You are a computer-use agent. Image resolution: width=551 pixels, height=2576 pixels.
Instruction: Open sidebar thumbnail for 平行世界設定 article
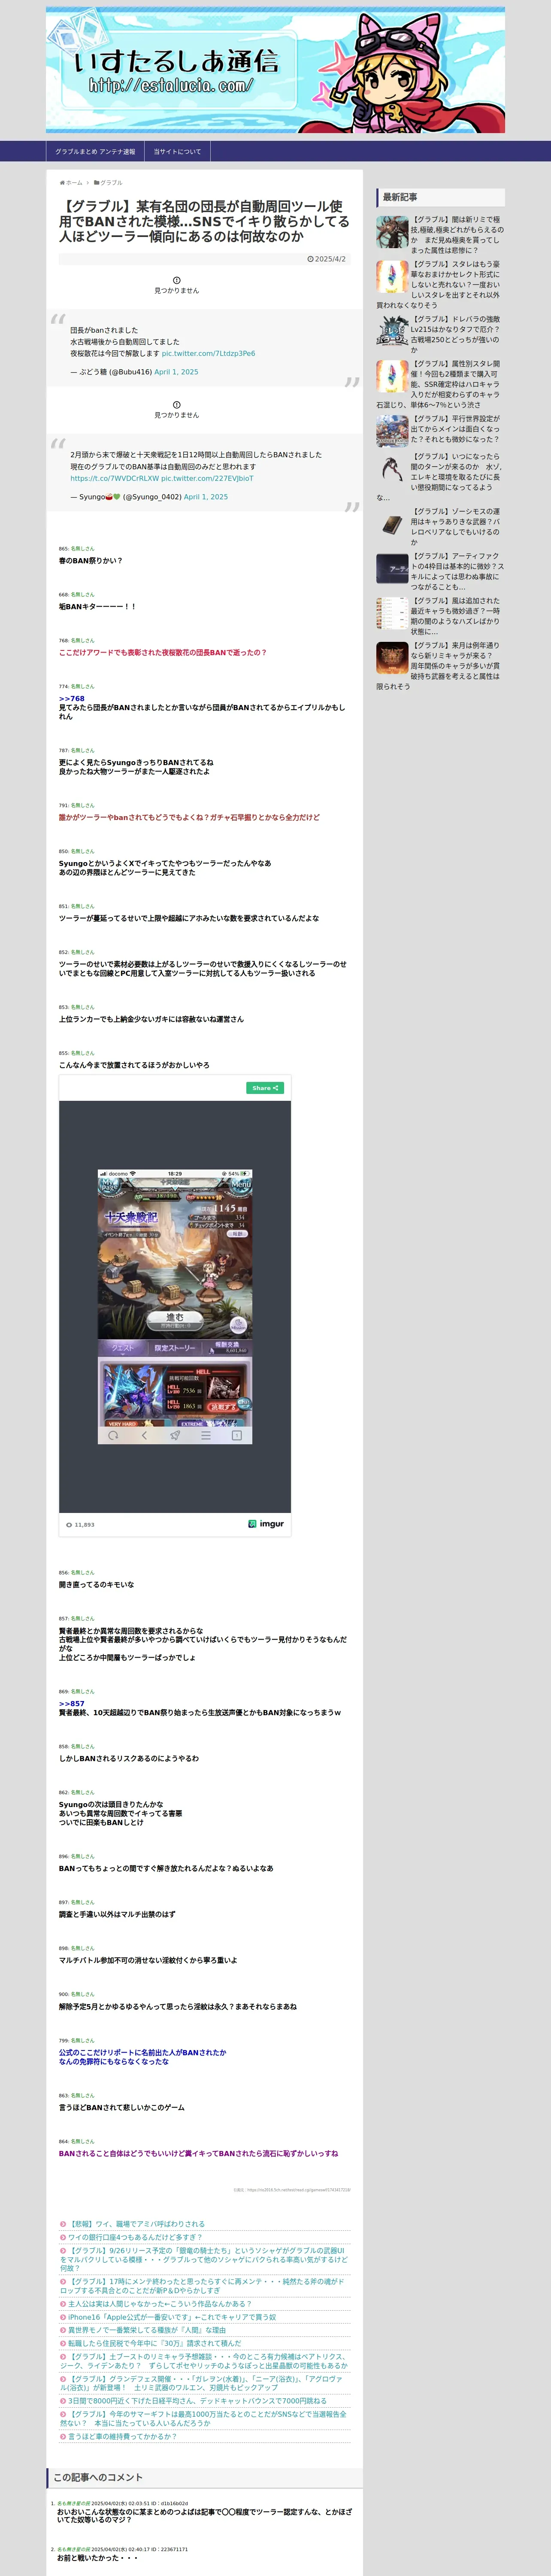coord(392,430)
